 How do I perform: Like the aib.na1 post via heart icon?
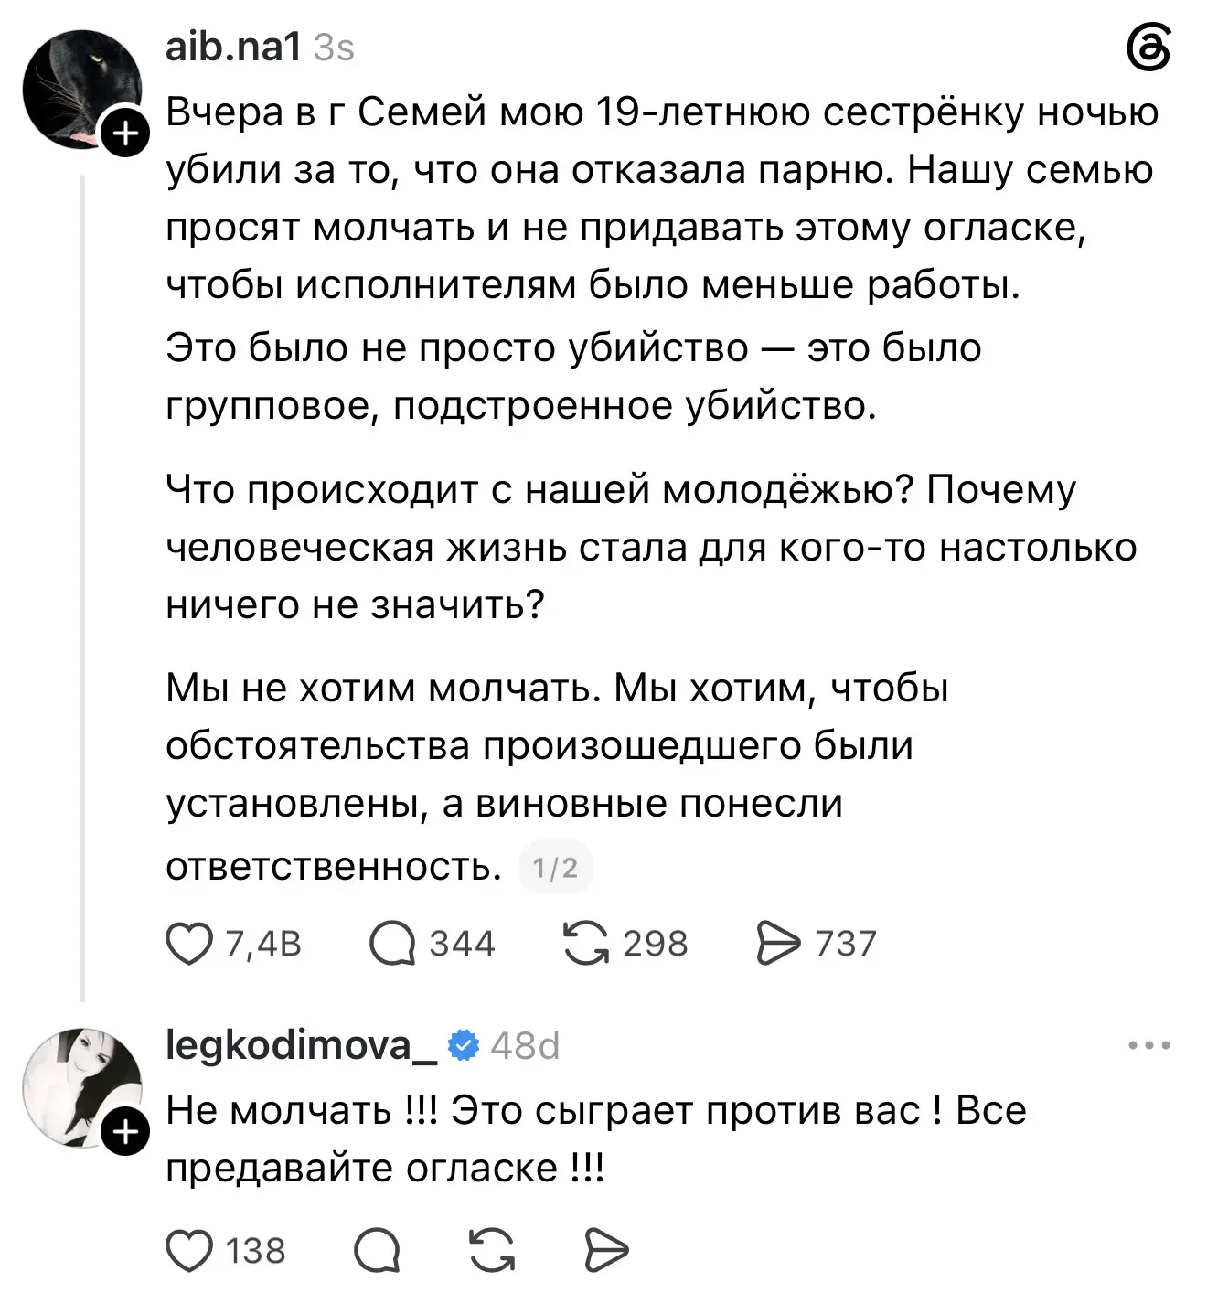pyautogui.click(x=189, y=944)
